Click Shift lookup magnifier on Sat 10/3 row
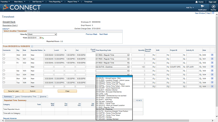This screenshot has height=122, width=218. click(x=168, y=71)
